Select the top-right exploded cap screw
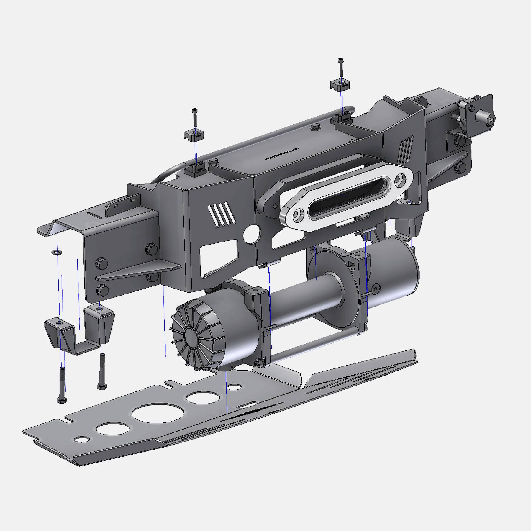 pos(341,67)
